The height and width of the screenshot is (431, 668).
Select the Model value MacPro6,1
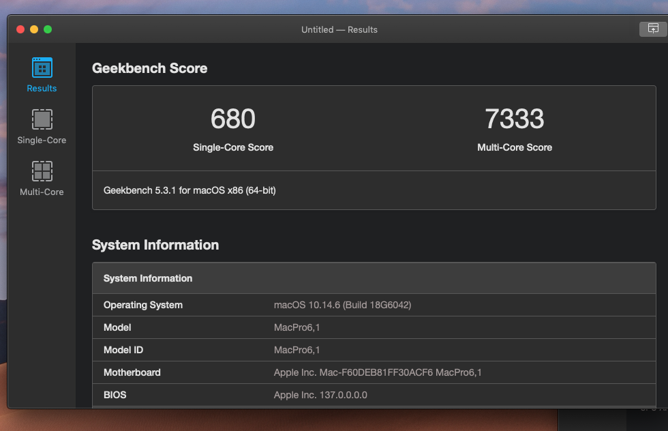[x=297, y=327]
